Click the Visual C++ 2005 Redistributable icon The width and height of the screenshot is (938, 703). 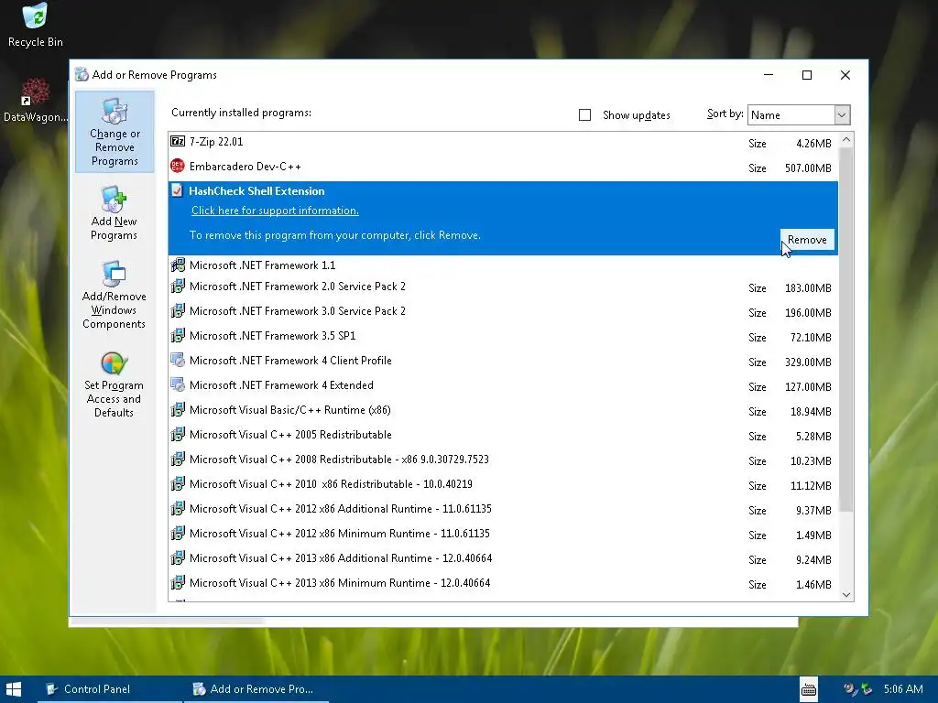pyautogui.click(x=178, y=435)
